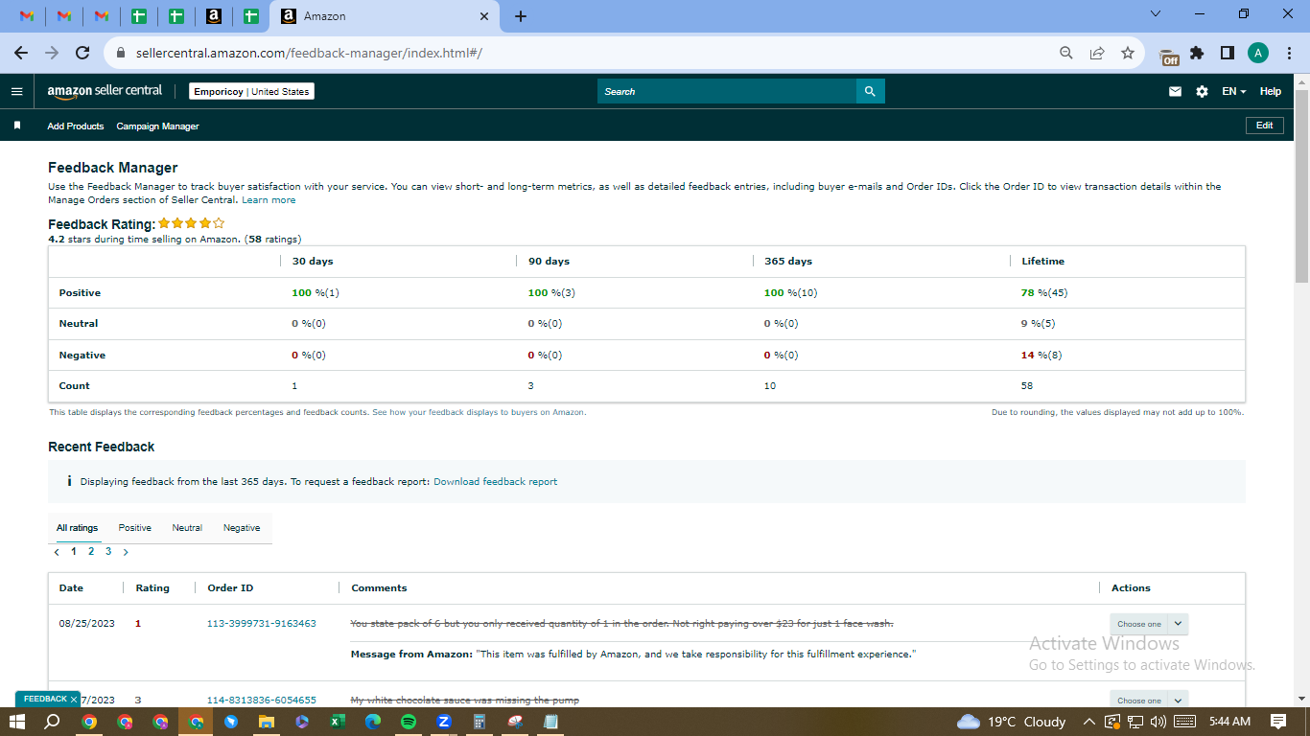The width and height of the screenshot is (1310, 736).
Task: Open Calculator from the taskbar
Action: (480, 722)
